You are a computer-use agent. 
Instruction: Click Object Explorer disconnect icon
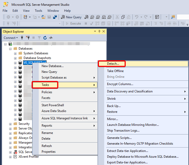click(x=28, y=38)
